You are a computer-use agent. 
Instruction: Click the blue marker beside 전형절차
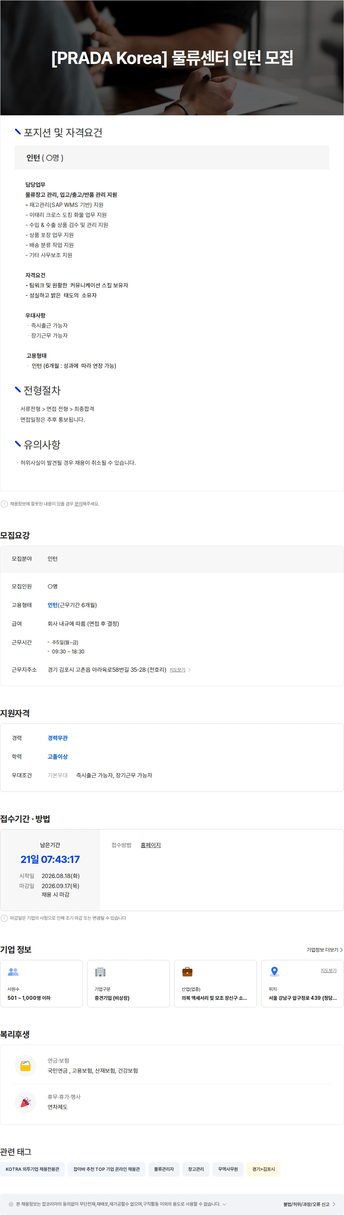(x=18, y=389)
